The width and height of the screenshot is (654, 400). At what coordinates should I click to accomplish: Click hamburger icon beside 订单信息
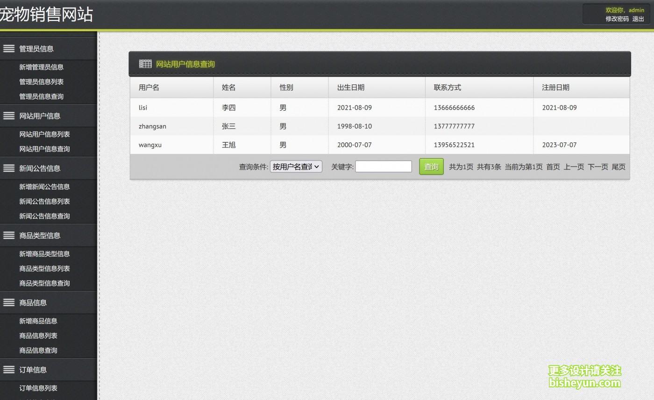9,370
